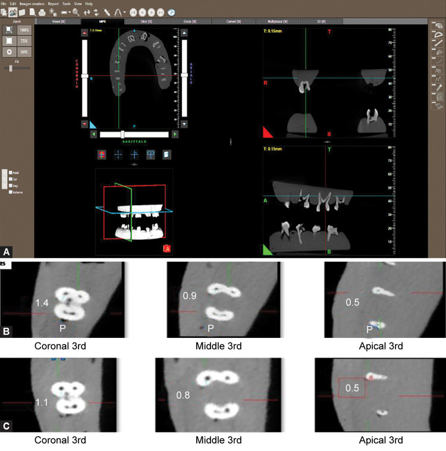
Task: Click the next sagittal slice right arrow
Action: (175, 134)
